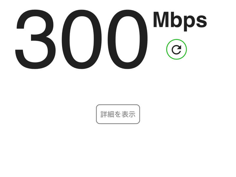The image size is (236, 177).
Task: Click the green circular reload icon
Action: click(x=176, y=49)
